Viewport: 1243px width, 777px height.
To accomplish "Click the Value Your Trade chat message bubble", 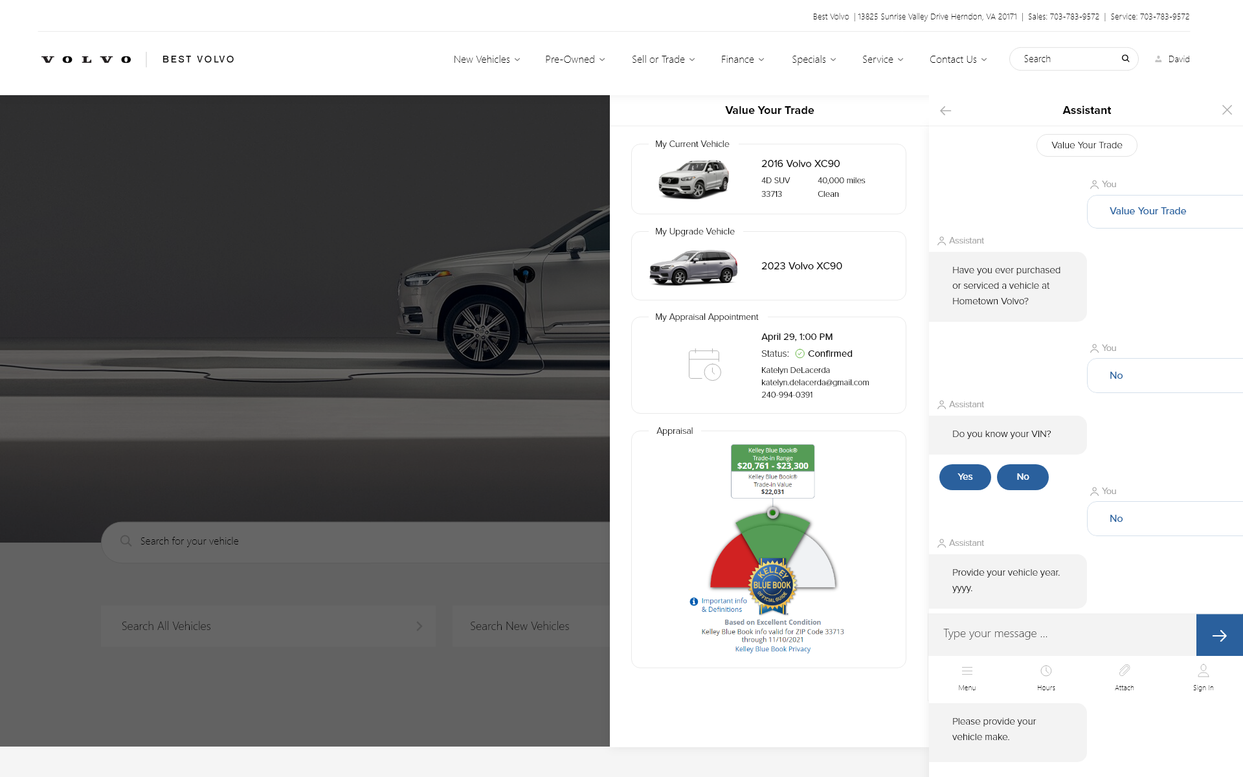I will (x=1165, y=212).
